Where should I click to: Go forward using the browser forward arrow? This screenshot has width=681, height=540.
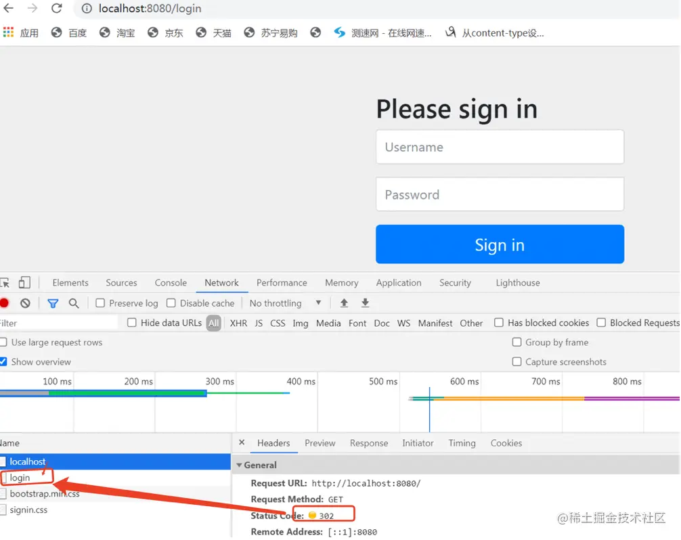[x=32, y=8]
